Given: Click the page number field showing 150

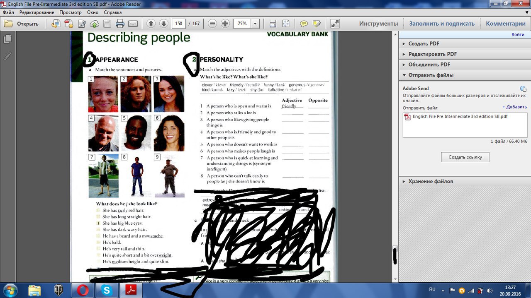Looking at the screenshot, I should (x=178, y=24).
